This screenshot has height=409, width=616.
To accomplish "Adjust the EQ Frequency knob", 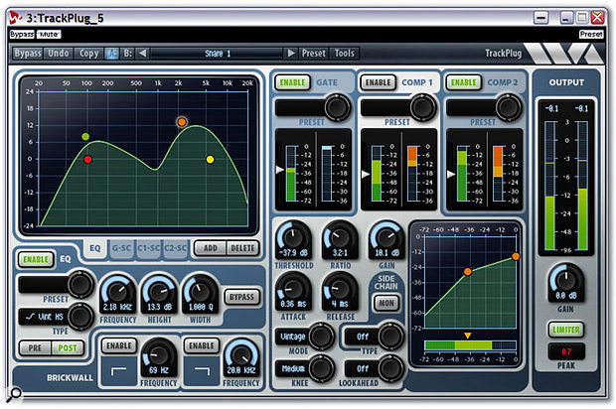I will (117, 292).
